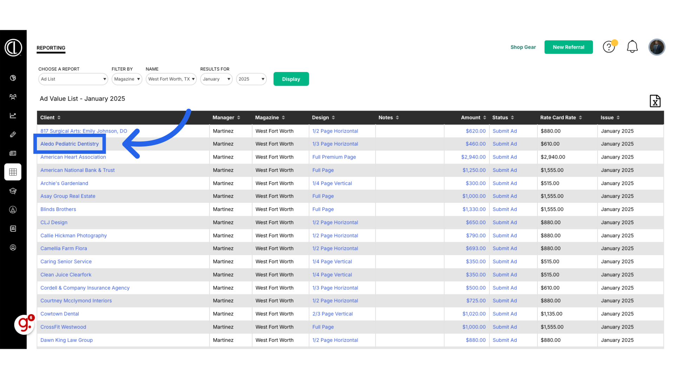Sort by Magazine column arrows
Image resolution: width=674 pixels, height=379 pixels.
[x=283, y=118]
